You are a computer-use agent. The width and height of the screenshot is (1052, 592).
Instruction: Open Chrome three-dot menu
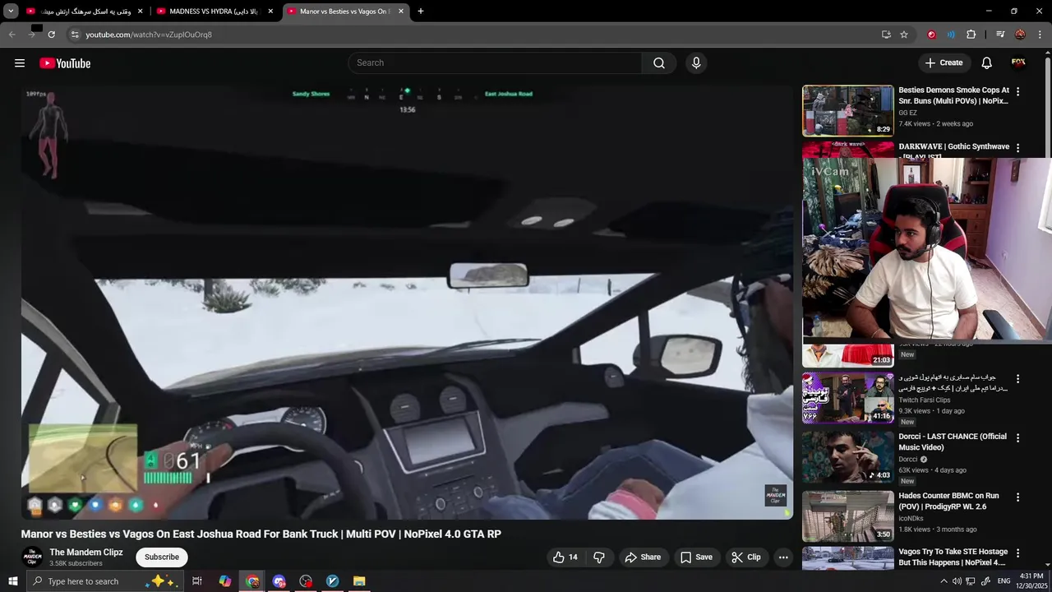pos(1040,35)
